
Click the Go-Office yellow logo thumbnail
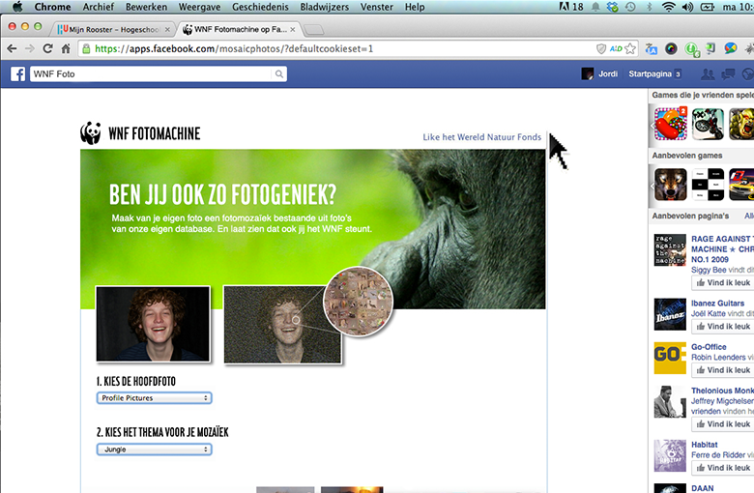[670, 359]
